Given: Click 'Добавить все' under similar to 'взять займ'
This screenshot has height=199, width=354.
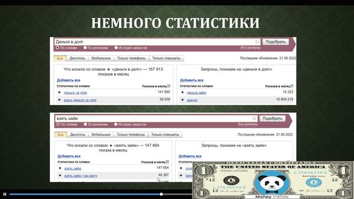Looking at the screenshot, I should [x=190, y=156].
